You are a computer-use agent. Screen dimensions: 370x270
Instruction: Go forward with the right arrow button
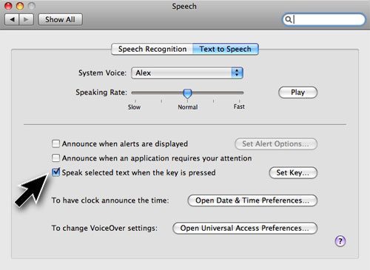pyautogui.click(x=26, y=19)
